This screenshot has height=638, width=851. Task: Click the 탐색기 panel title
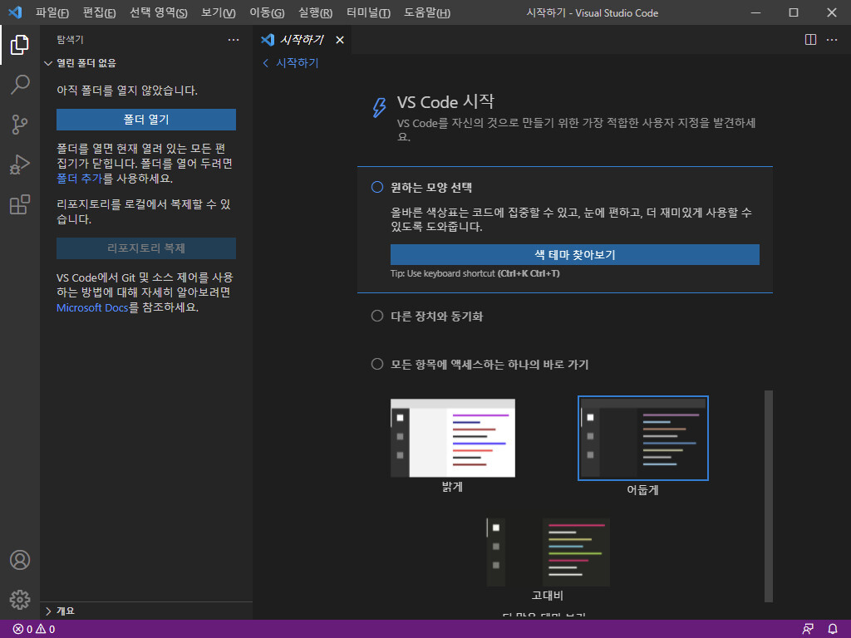tap(70, 40)
